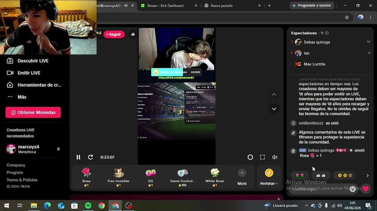
Task: Show more quick reactions with right arrow
Action: pos(367,176)
